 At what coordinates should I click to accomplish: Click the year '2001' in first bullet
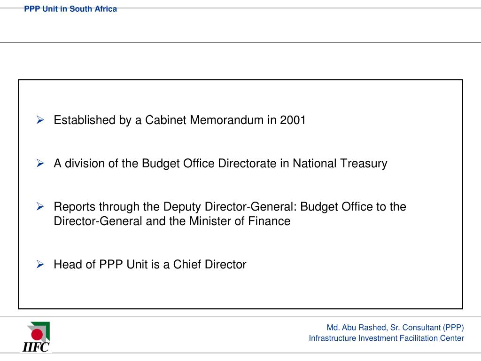click(293, 120)
